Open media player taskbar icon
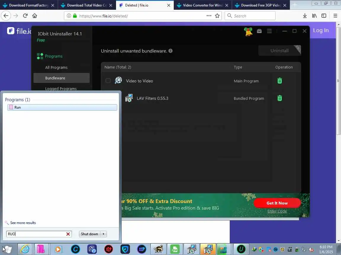Image resolution: width=341 pixels, height=255 pixels. coord(58,249)
